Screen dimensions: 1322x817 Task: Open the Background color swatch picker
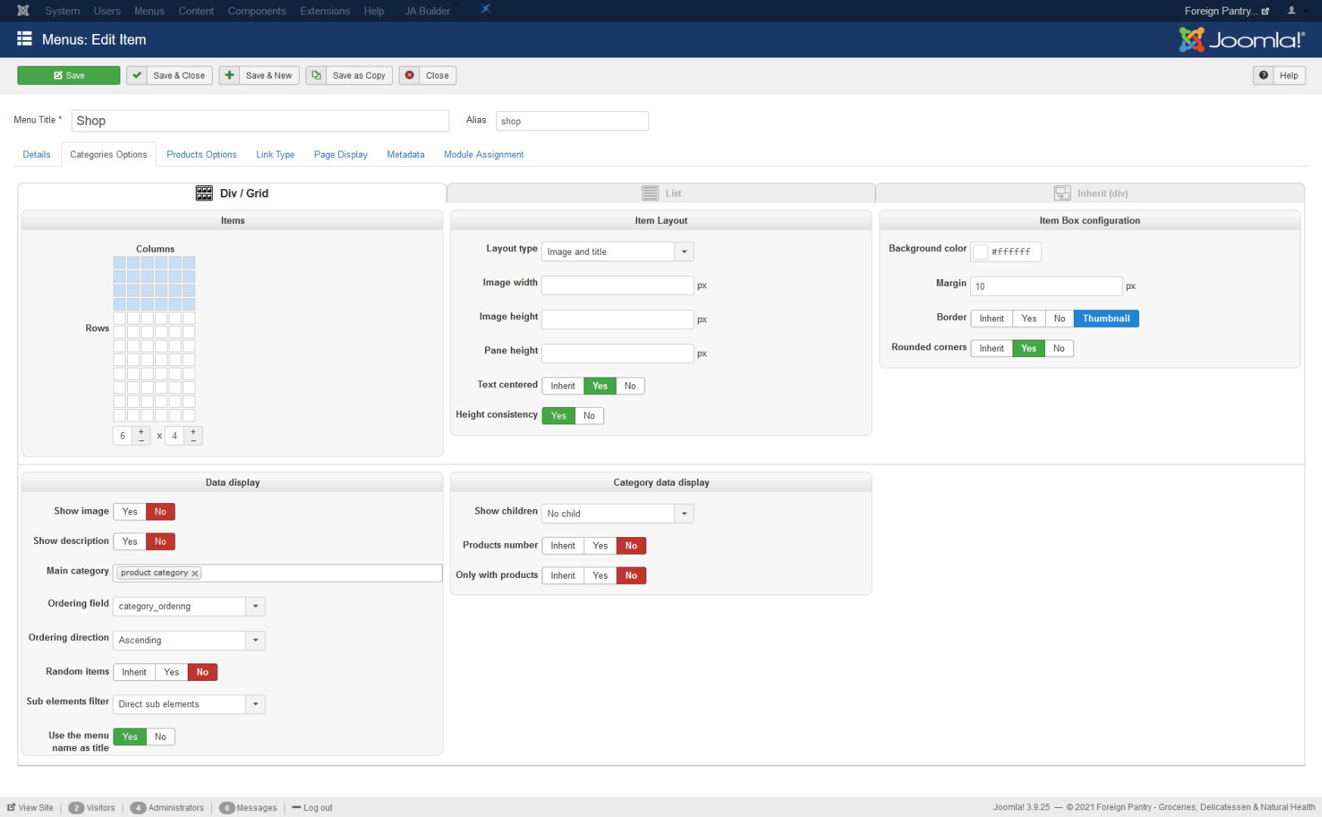click(x=981, y=252)
